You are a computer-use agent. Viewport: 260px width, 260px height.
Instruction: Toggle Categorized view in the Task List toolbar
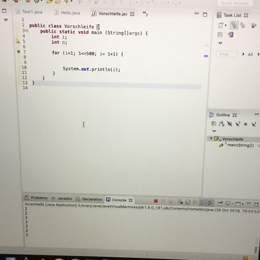coord(234,25)
